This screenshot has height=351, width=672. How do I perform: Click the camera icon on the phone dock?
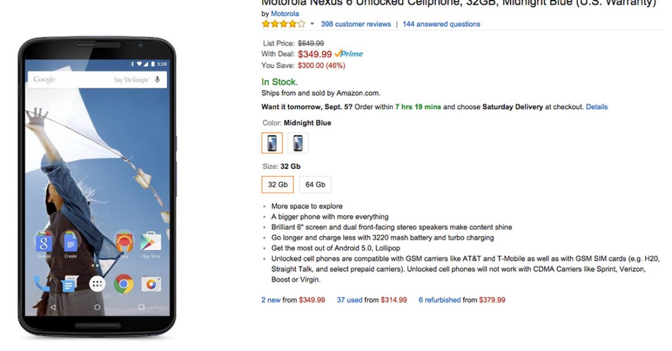[x=151, y=284]
